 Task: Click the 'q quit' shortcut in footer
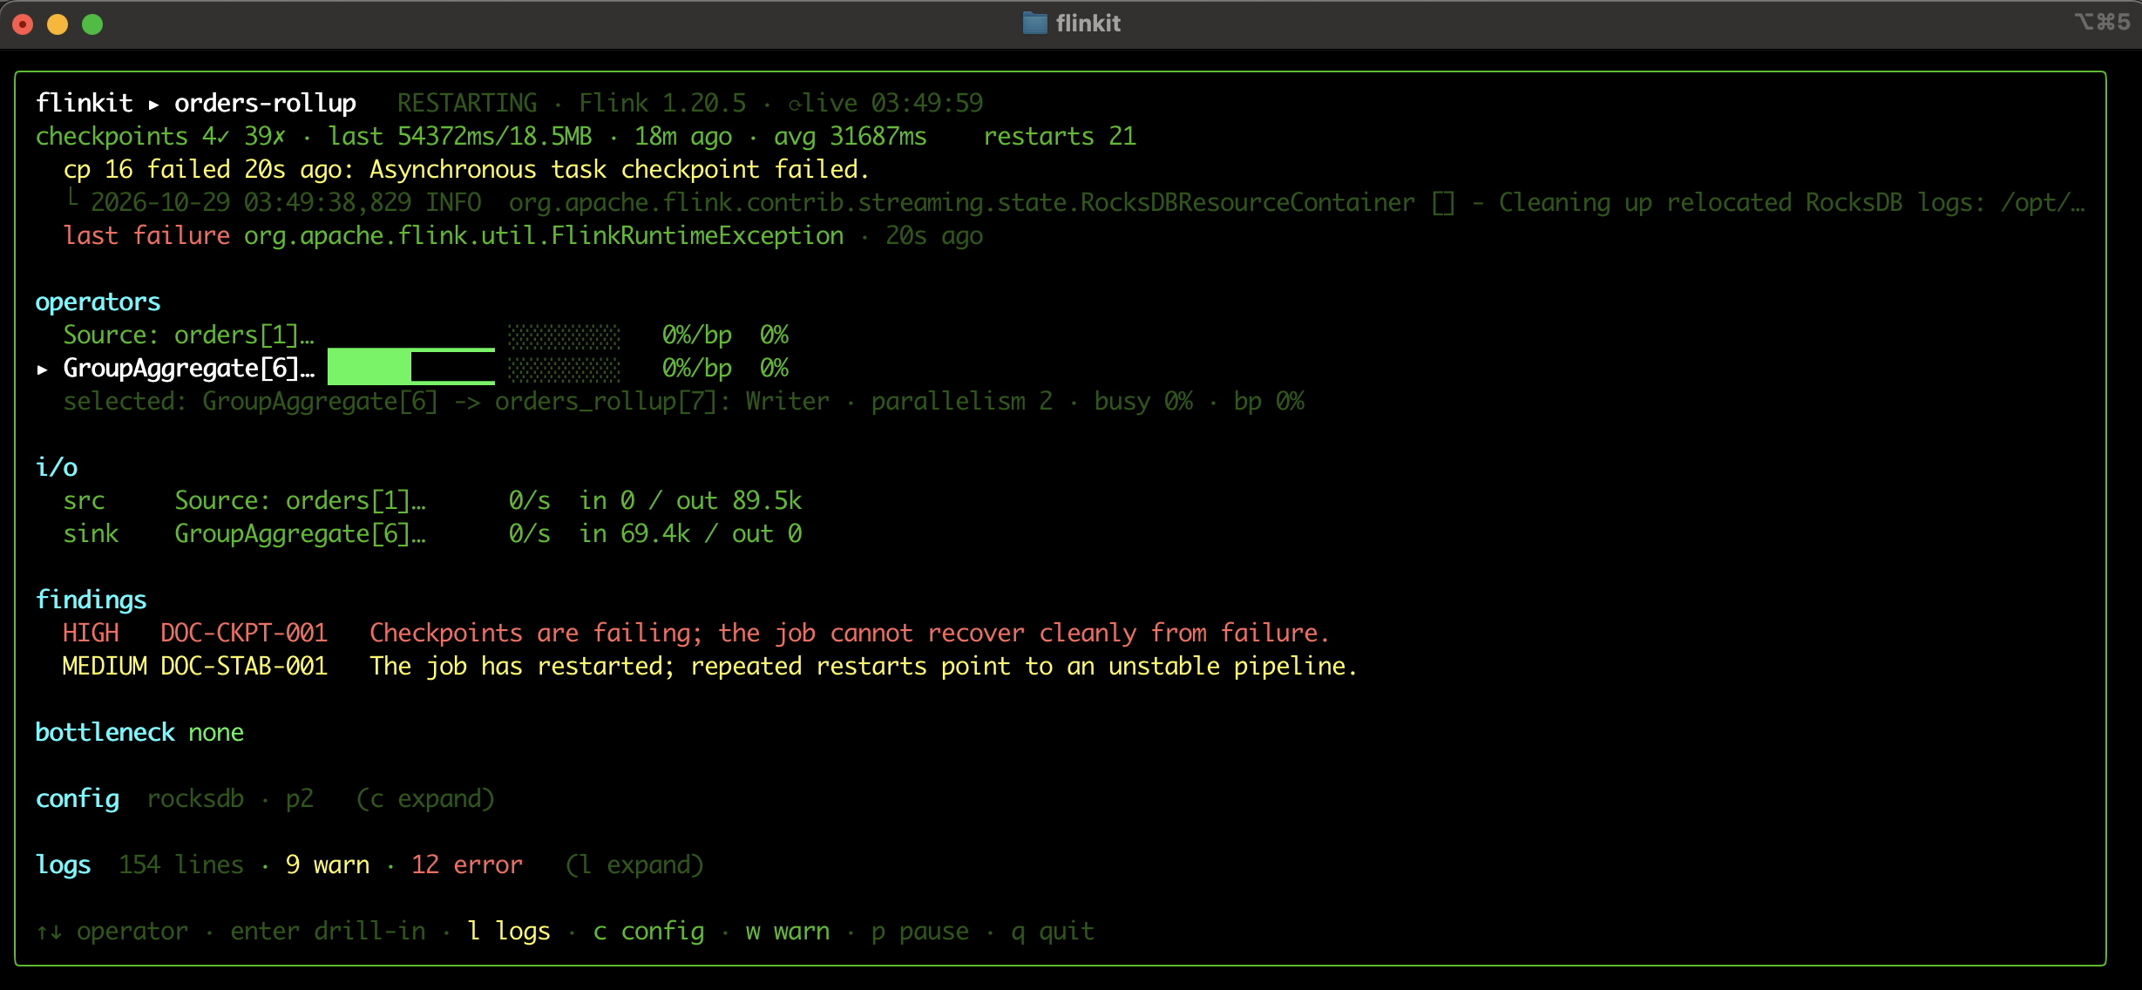click(x=1053, y=932)
